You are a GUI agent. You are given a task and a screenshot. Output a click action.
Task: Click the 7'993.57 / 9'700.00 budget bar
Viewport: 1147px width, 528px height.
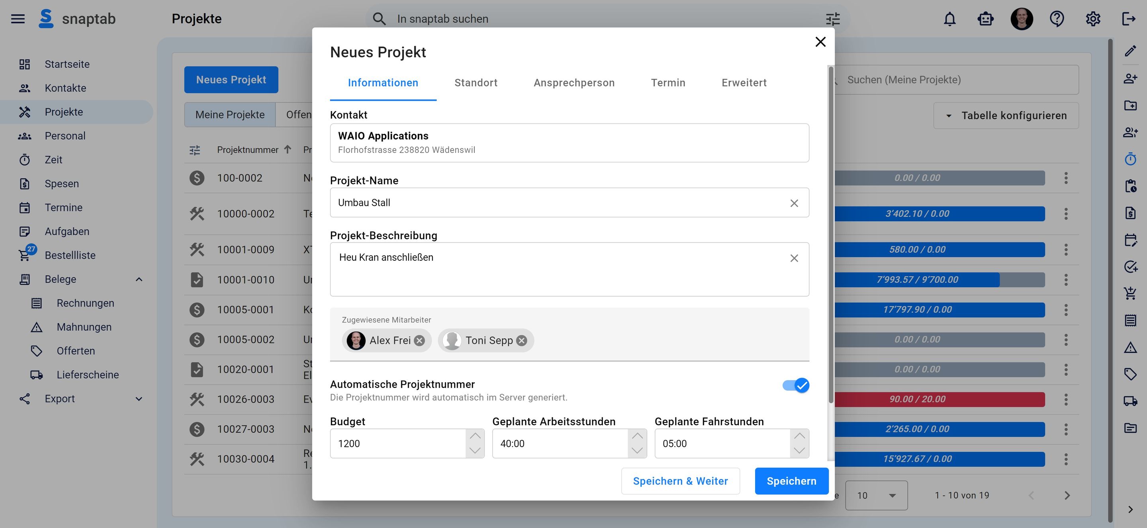click(x=940, y=280)
